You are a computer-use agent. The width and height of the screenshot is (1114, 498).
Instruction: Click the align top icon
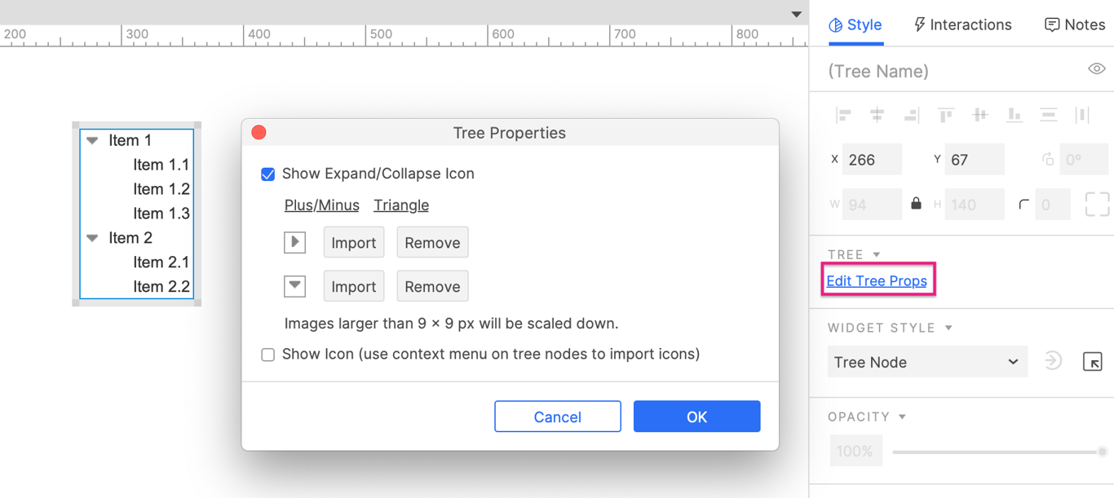(x=946, y=116)
